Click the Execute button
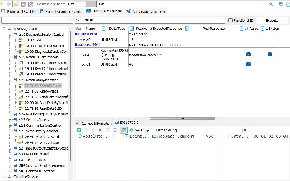Screen dimensions: 290x181 click(272, 20)
